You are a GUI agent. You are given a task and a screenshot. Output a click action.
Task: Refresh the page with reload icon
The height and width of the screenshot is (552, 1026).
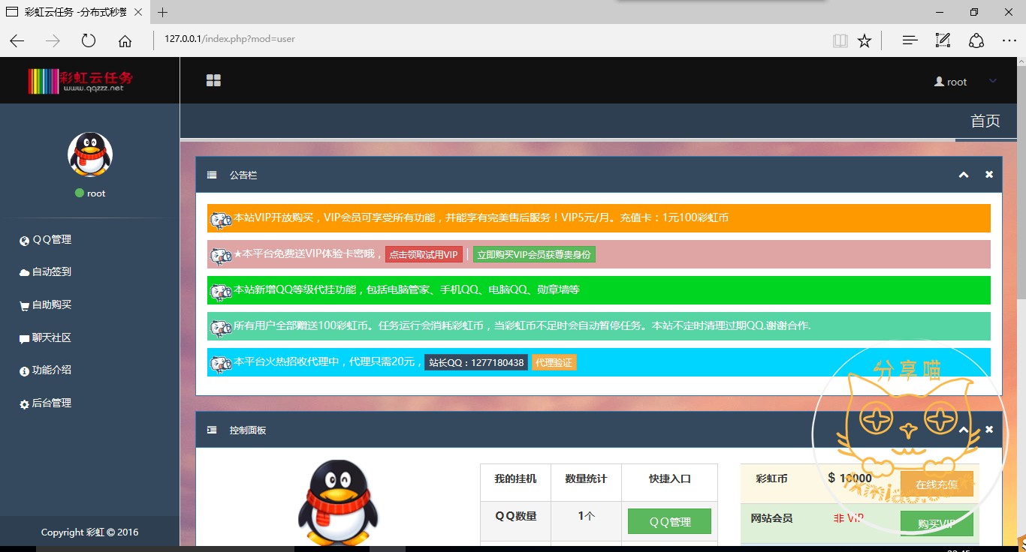tap(89, 40)
